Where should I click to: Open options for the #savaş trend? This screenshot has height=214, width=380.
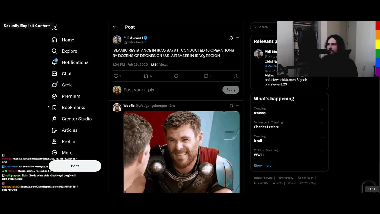click(x=323, y=109)
